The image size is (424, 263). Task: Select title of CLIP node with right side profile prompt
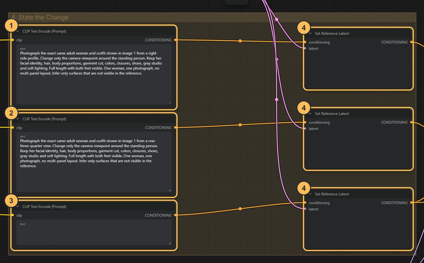(44, 31)
